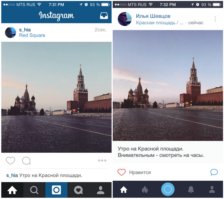
Task: Open the Instagram Direct inbox icon
Action: [104, 16]
